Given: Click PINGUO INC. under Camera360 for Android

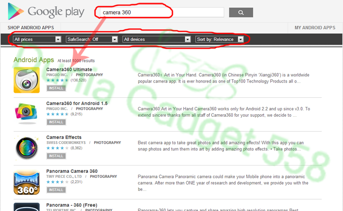Looking at the screenshot, I should click(x=57, y=109).
